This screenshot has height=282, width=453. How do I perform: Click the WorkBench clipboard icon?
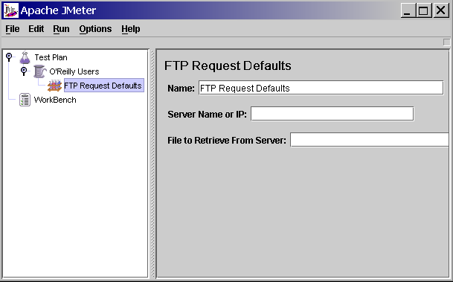(x=25, y=100)
